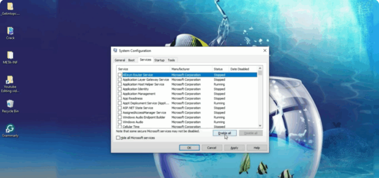Viewport: 379px width, 178px height.
Task: Select the Application Identity service name
Action: [x=135, y=89]
